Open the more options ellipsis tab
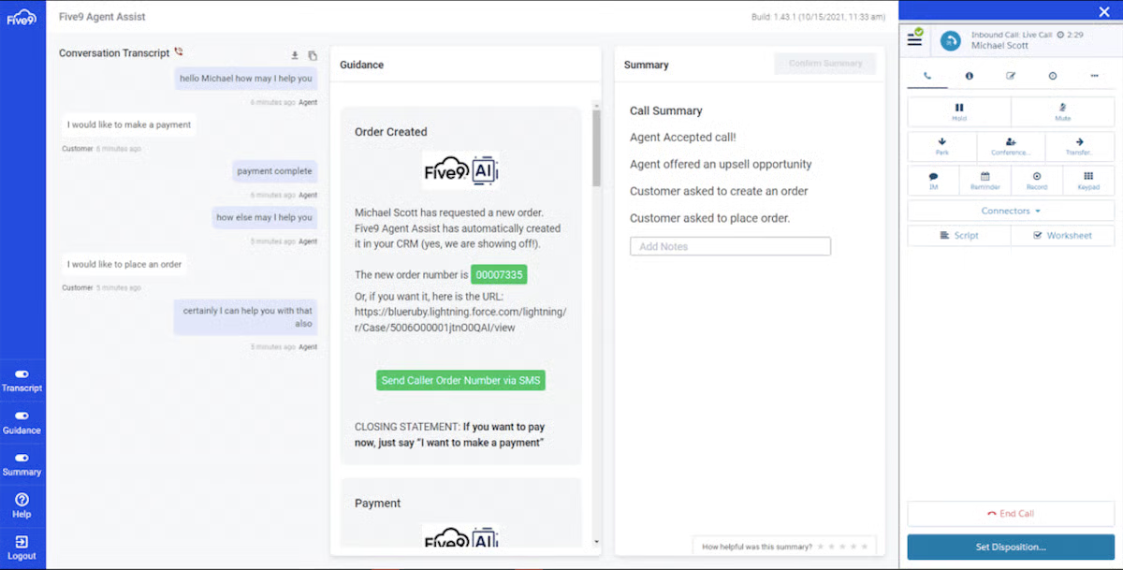Image resolution: width=1123 pixels, height=570 pixels. coord(1094,76)
